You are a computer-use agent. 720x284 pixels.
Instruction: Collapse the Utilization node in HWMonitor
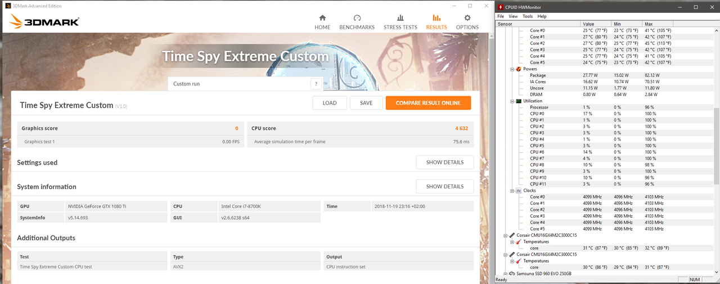(512, 101)
